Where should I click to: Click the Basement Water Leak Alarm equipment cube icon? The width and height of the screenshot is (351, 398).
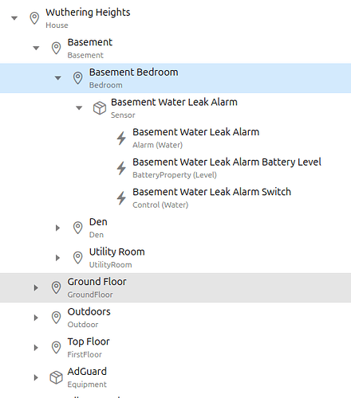point(100,108)
